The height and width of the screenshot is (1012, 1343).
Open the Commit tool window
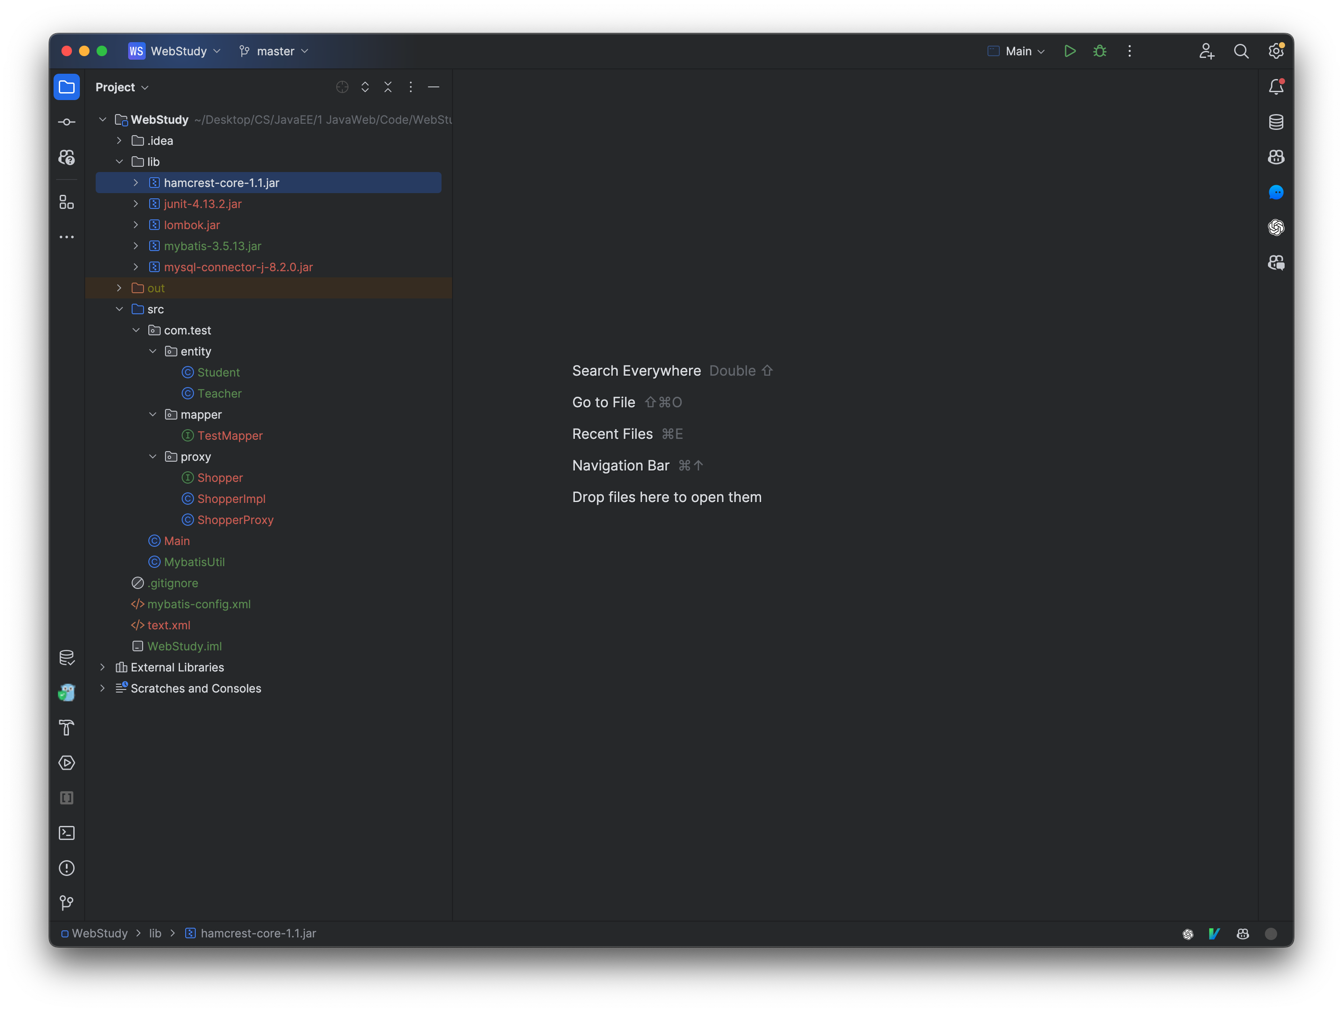point(67,122)
